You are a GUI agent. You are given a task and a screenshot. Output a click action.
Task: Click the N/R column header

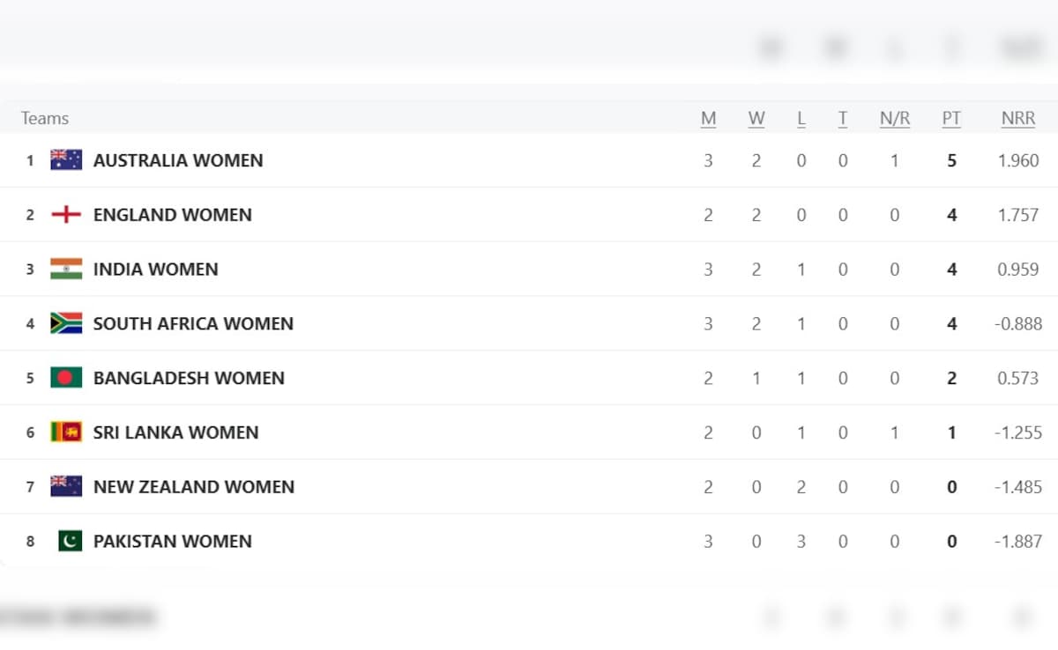point(894,118)
